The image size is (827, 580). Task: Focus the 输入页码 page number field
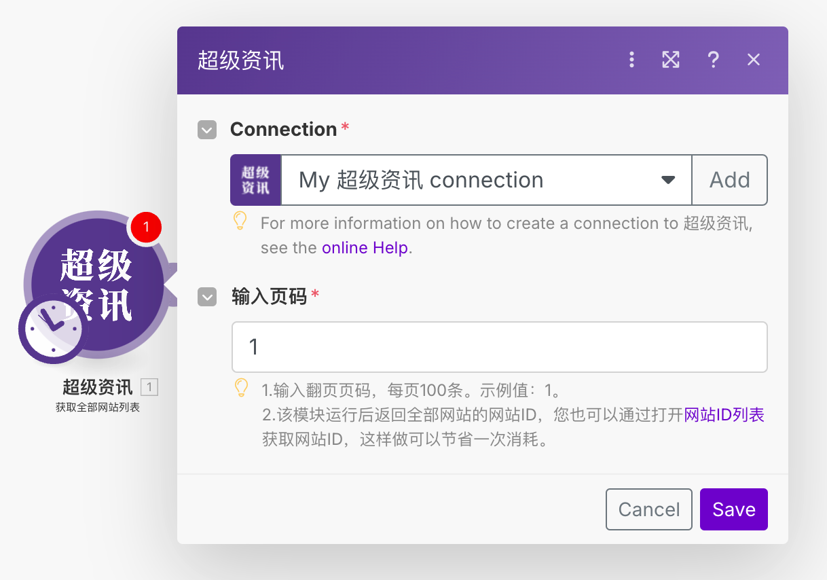point(499,347)
